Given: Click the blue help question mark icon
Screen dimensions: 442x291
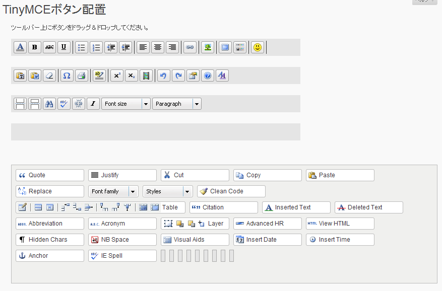Looking at the screenshot, I should (208, 76).
